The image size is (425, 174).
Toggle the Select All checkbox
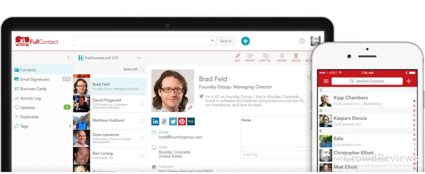click(142, 69)
